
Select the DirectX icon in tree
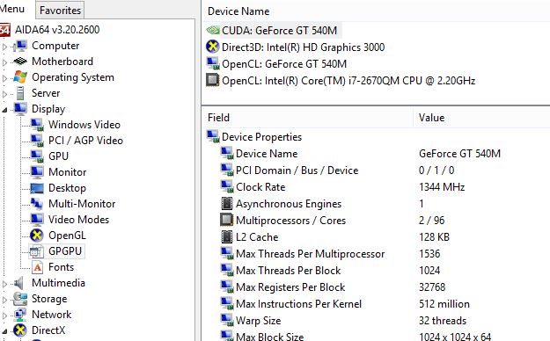pyautogui.click(x=20, y=330)
